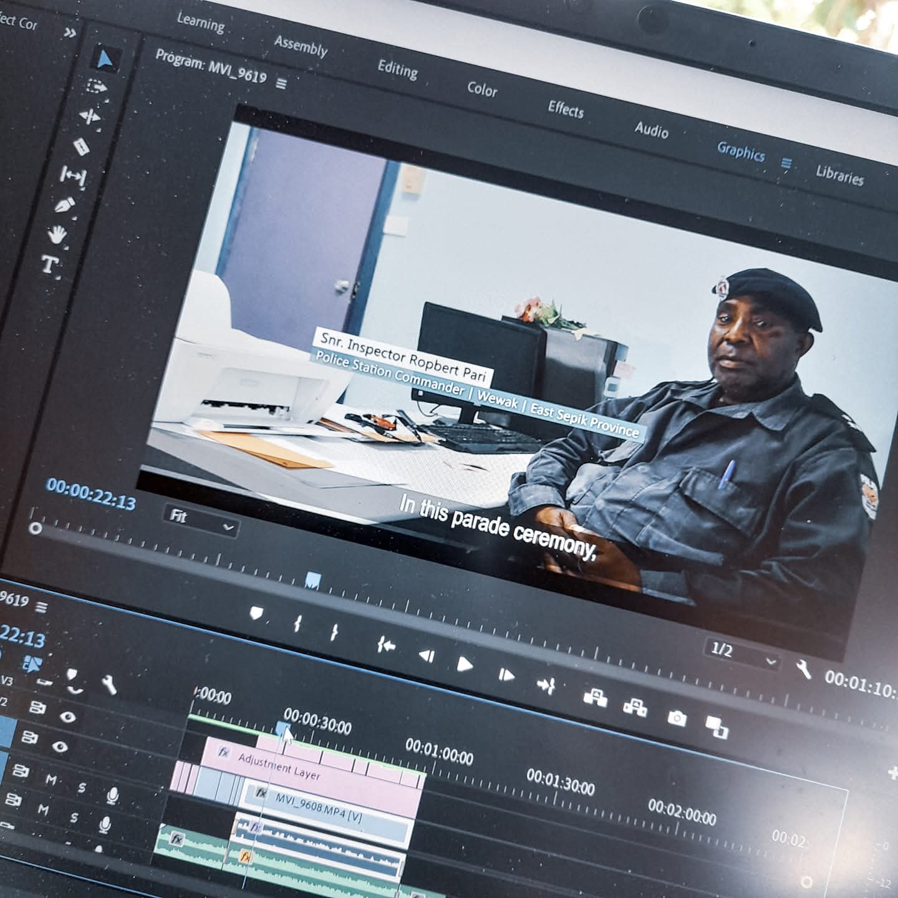Export a frame with the camera icon

point(677,718)
